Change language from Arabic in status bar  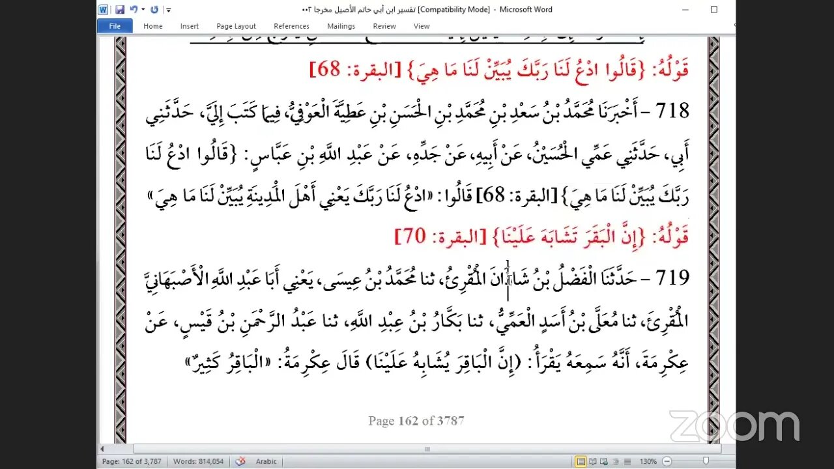[266, 461]
